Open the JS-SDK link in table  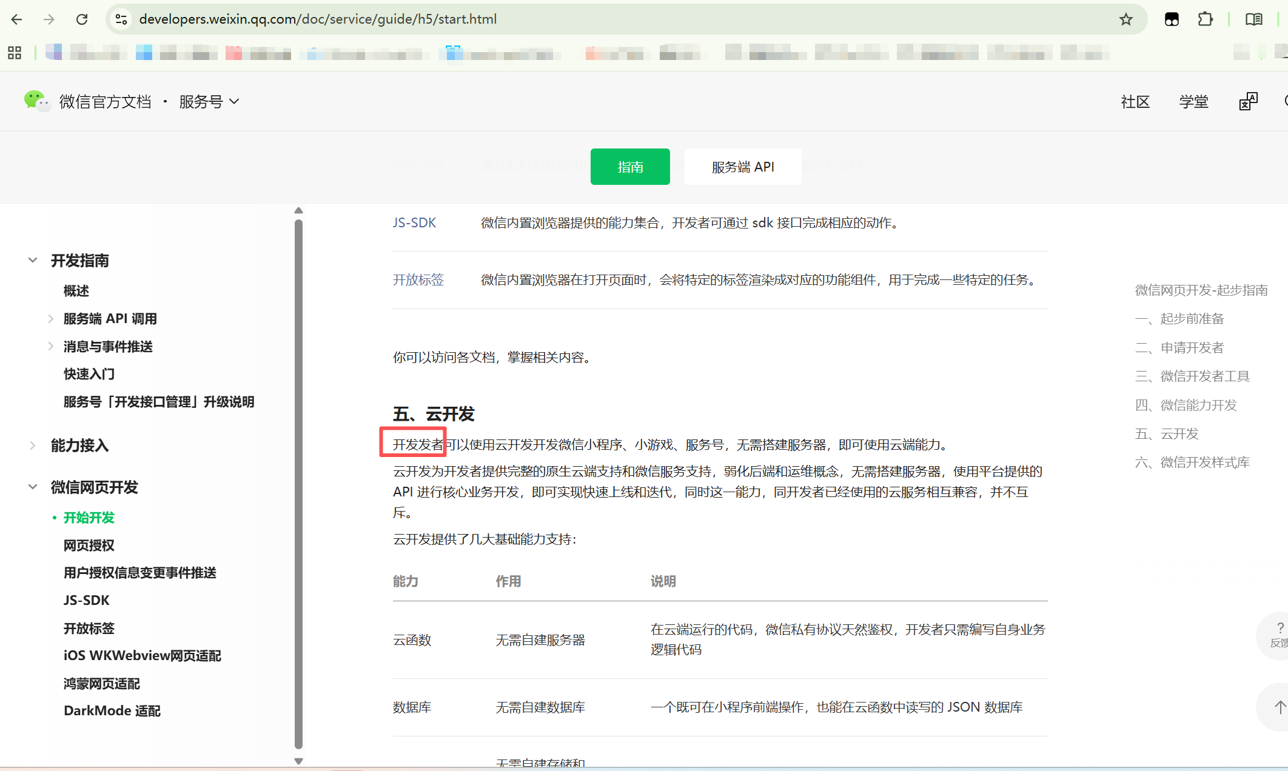[414, 223]
